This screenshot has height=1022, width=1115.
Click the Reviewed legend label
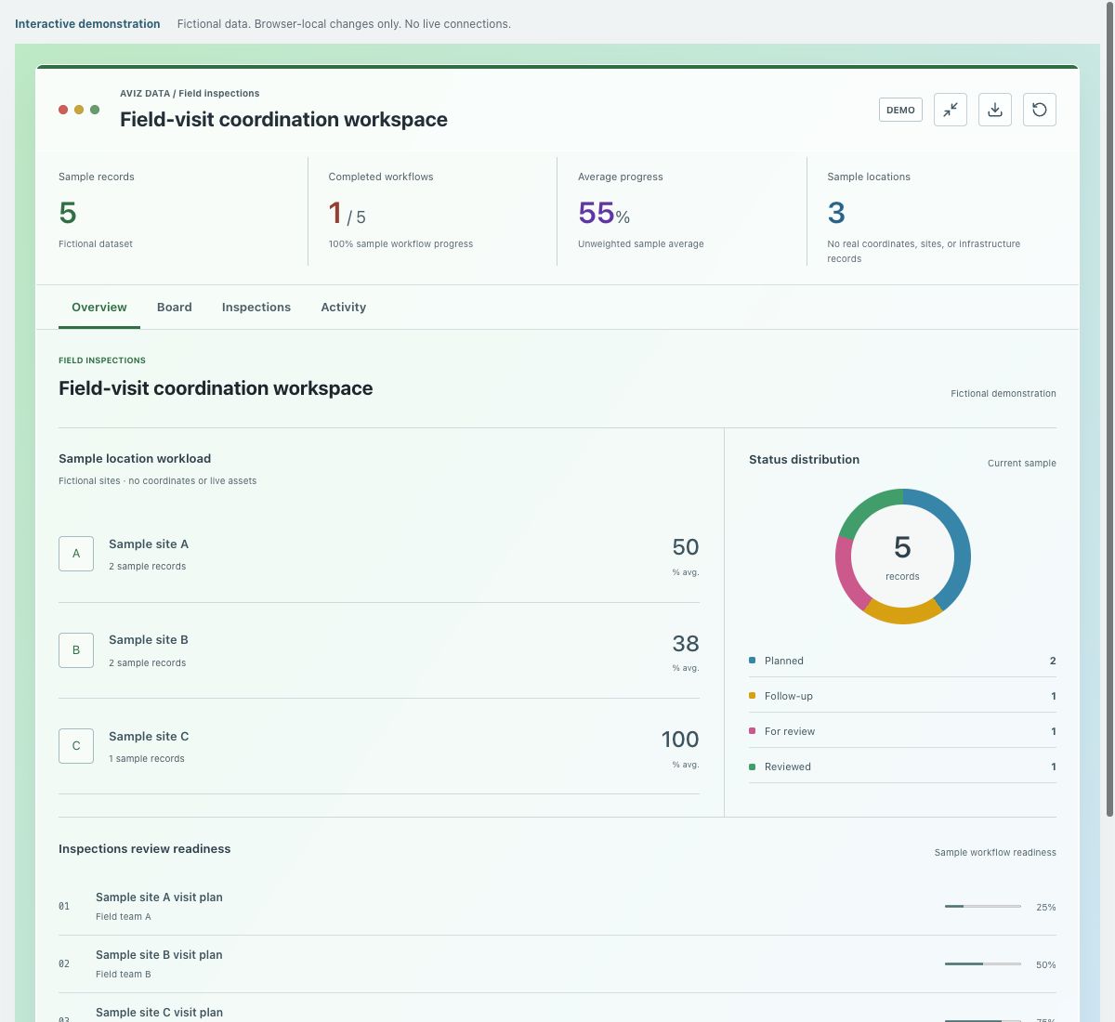click(x=788, y=766)
